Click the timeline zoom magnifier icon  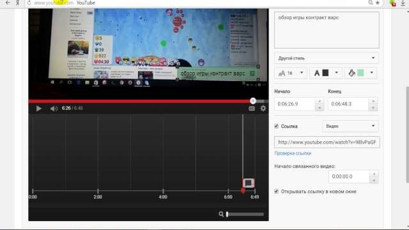pyautogui.click(x=221, y=214)
